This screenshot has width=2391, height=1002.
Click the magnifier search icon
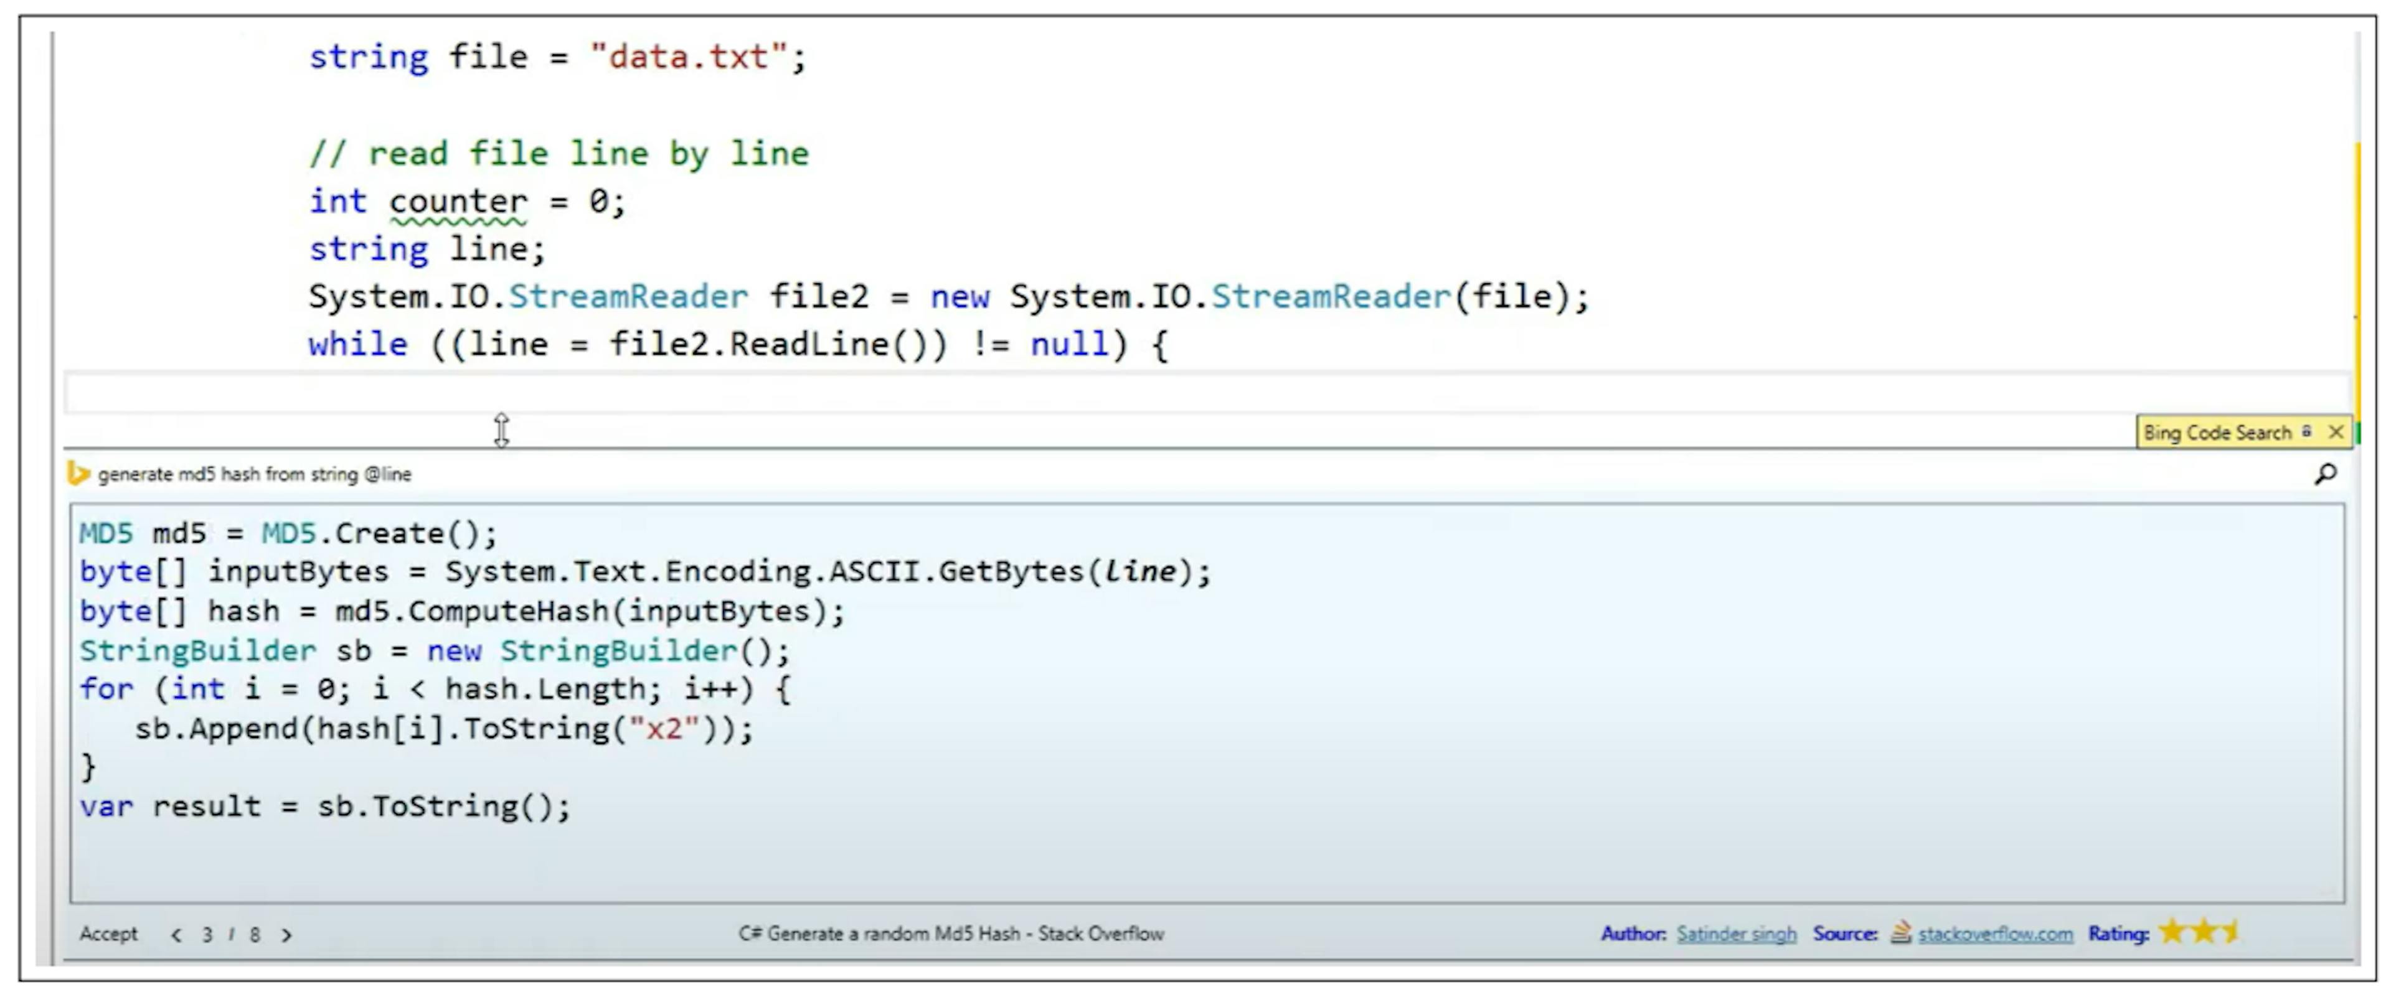tap(2325, 474)
